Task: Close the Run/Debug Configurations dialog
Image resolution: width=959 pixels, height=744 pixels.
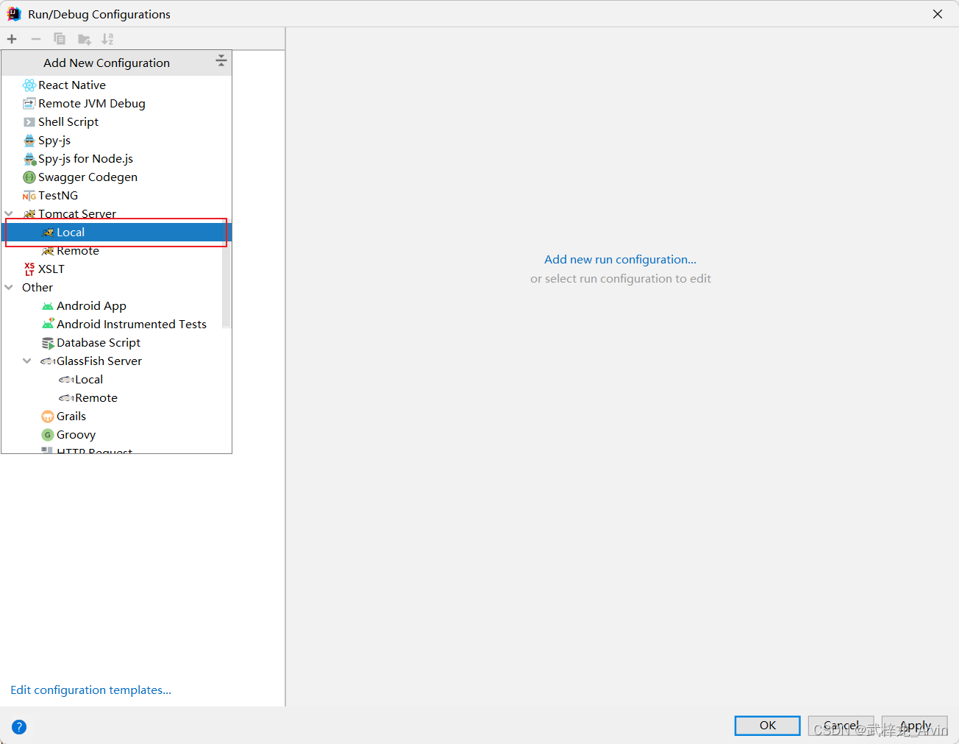Action: click(938, 14)
